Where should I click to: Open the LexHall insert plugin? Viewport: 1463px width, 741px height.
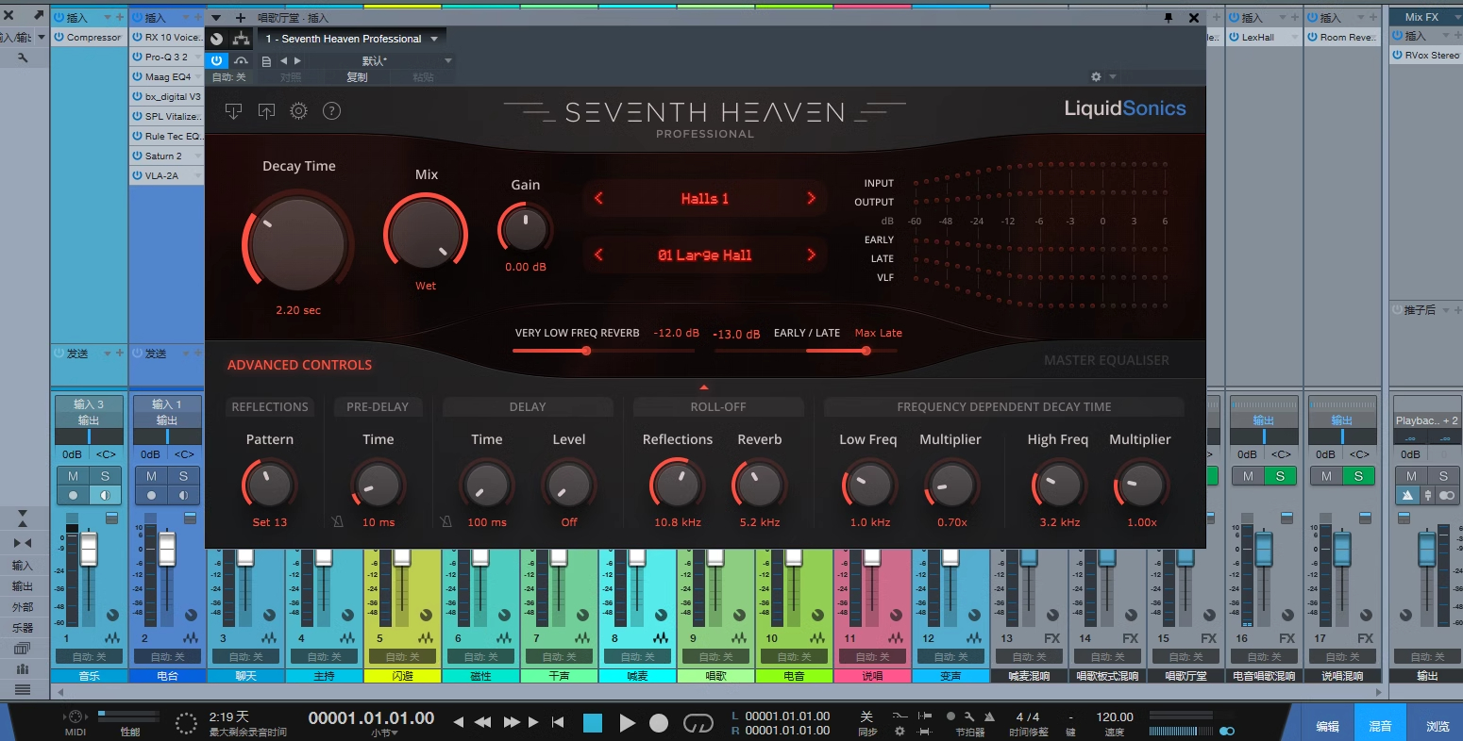point(1258,38)
